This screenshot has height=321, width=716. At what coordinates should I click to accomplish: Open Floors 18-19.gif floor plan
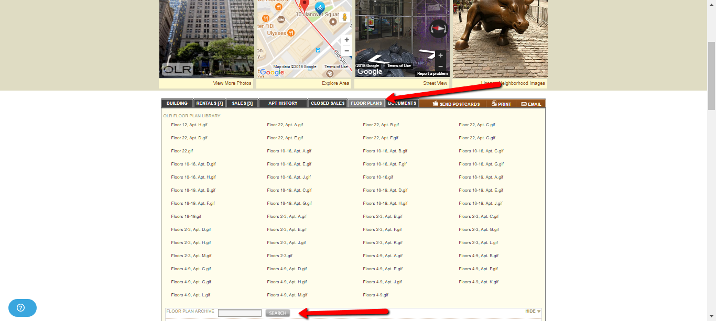(x=186, y=216)
